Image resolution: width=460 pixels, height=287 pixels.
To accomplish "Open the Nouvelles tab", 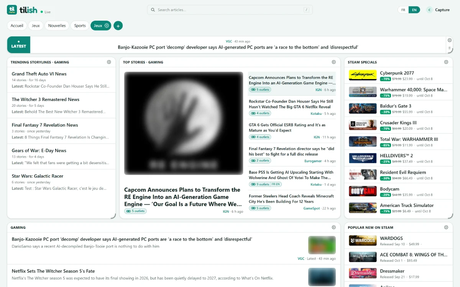I will tap(57, 26).
